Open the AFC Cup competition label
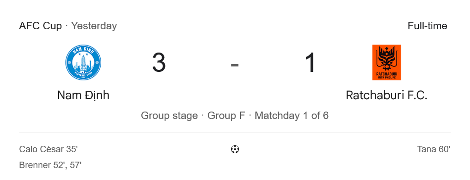 point(41,26)
